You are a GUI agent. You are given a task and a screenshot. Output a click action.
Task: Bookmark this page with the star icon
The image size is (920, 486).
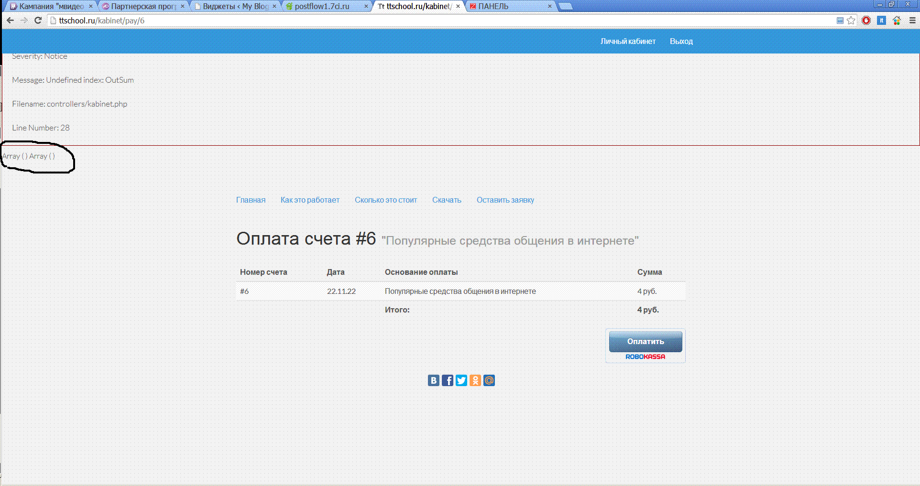[x=851, y=21]
